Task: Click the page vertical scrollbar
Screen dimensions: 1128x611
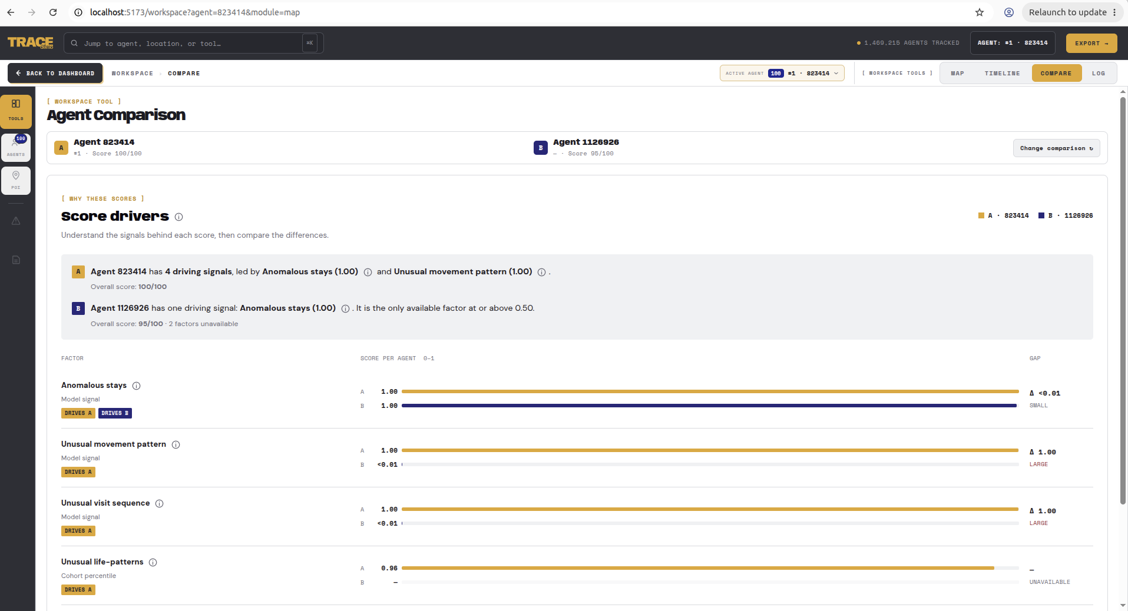Action: (1123, 300)
